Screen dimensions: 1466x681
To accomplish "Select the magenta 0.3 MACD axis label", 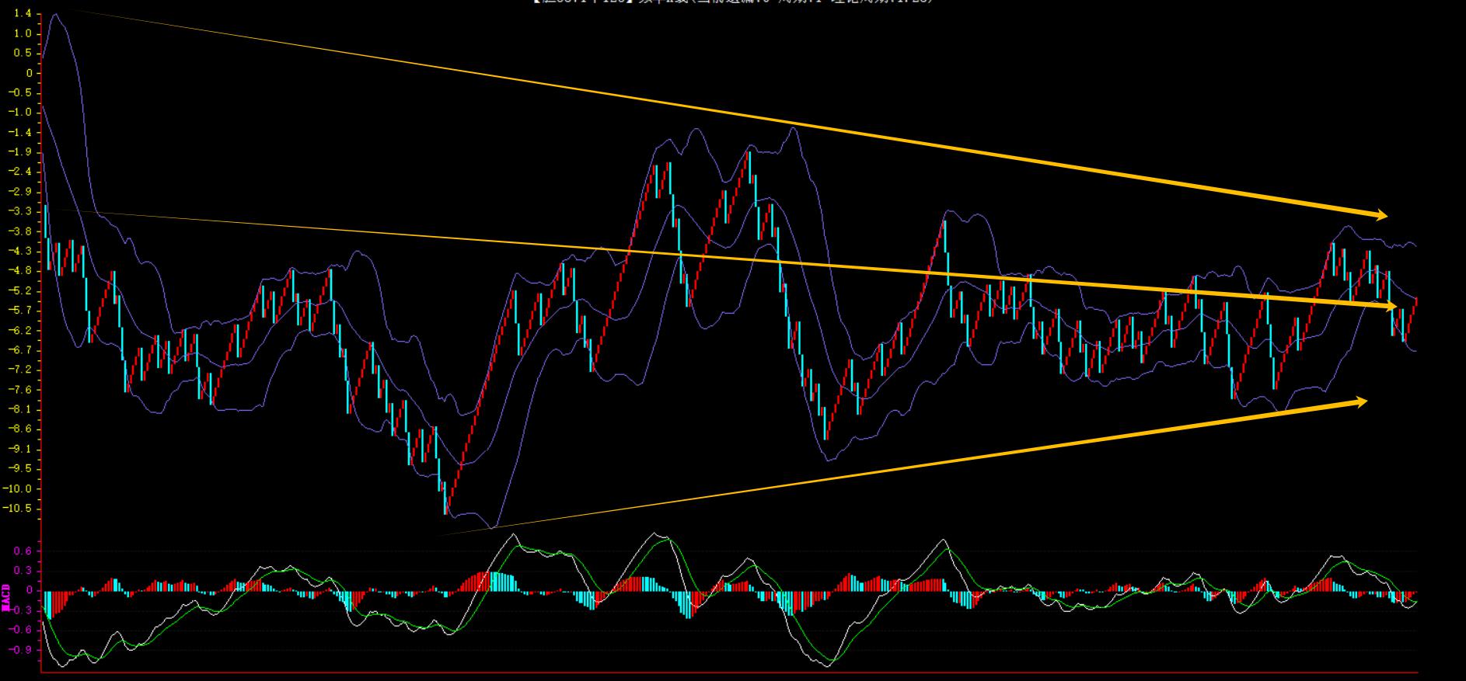I will pyautogui.click(x=23, y=571).
